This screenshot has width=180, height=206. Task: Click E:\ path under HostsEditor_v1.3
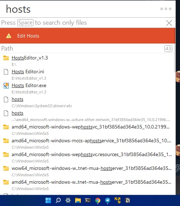click(x=14, y=64)
